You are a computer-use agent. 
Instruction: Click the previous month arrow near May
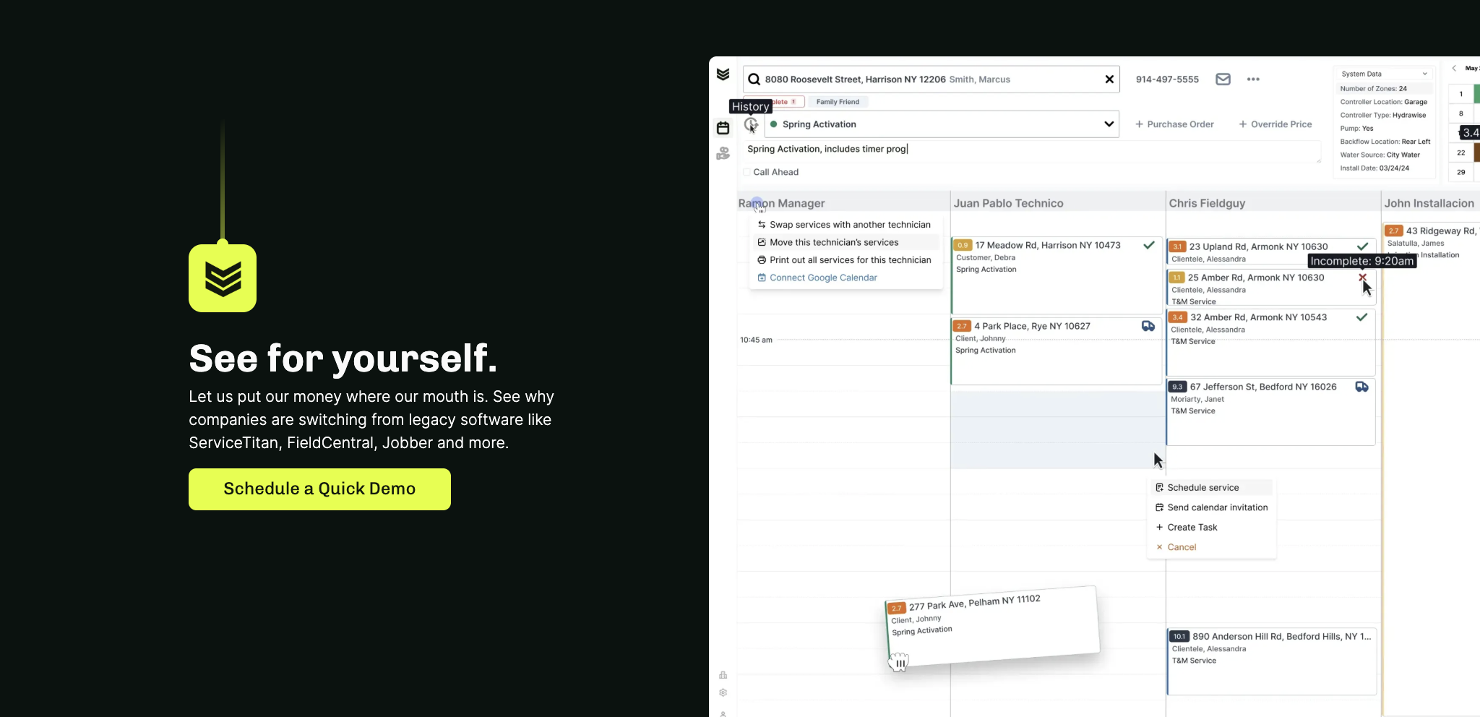tap(1454, 69)
